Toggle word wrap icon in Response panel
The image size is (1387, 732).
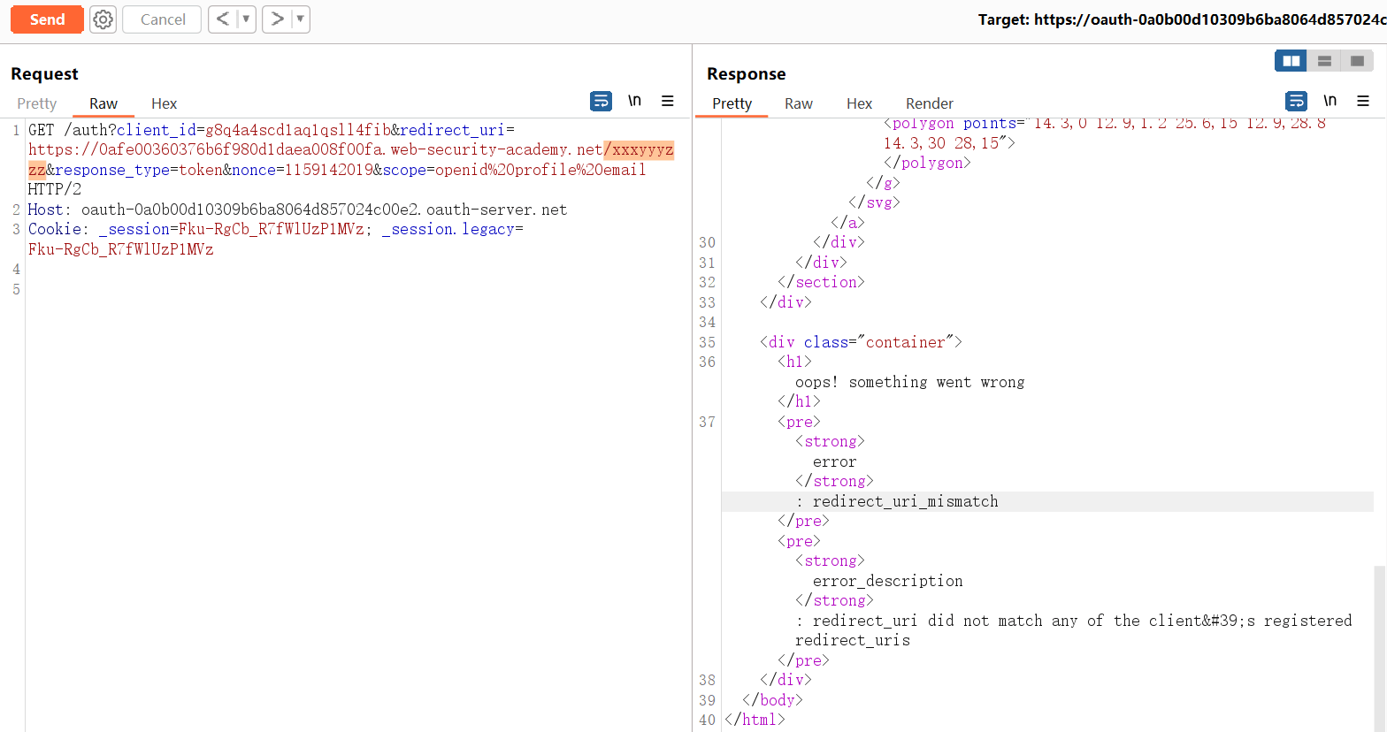(1296, 101)
